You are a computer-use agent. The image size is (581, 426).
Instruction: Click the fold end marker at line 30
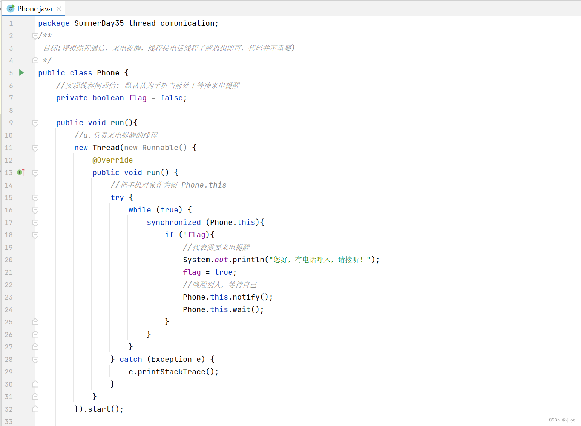pyautogui.click(x=35, y=384)
